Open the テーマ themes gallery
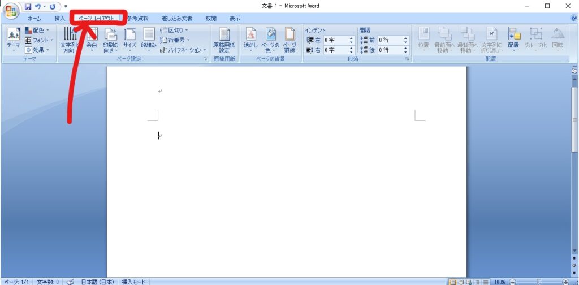Image resolution: width=579 pixels, height=285 pixels. pos(14,40)
